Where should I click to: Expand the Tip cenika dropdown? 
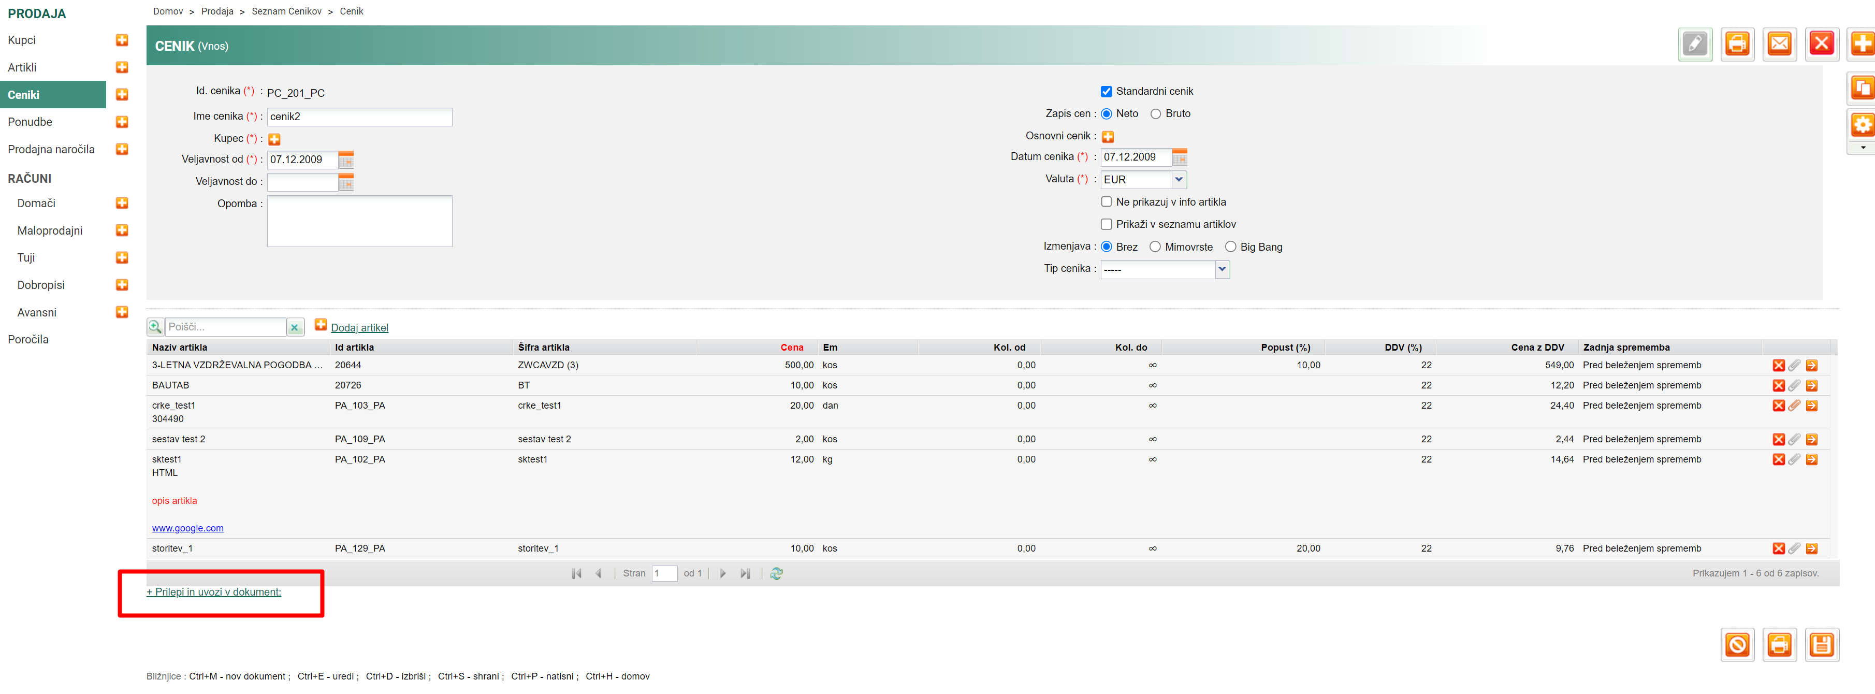click(x=1222, y=269)
